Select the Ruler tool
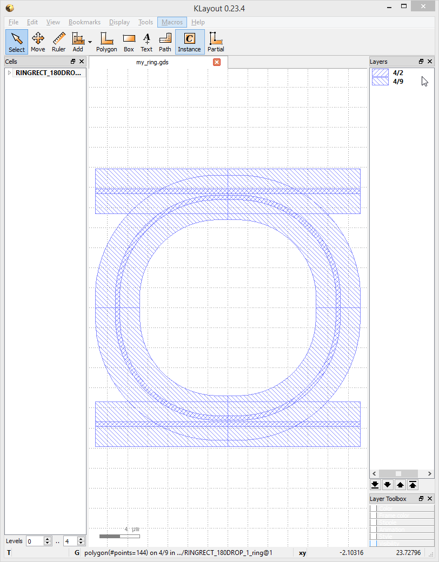Viewport: 439px width, 562px height. tap(59, 42)
